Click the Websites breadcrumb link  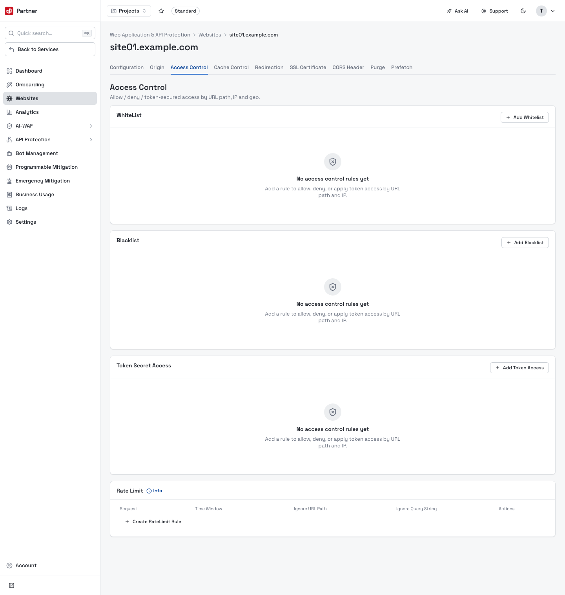(x=210, y=35)
